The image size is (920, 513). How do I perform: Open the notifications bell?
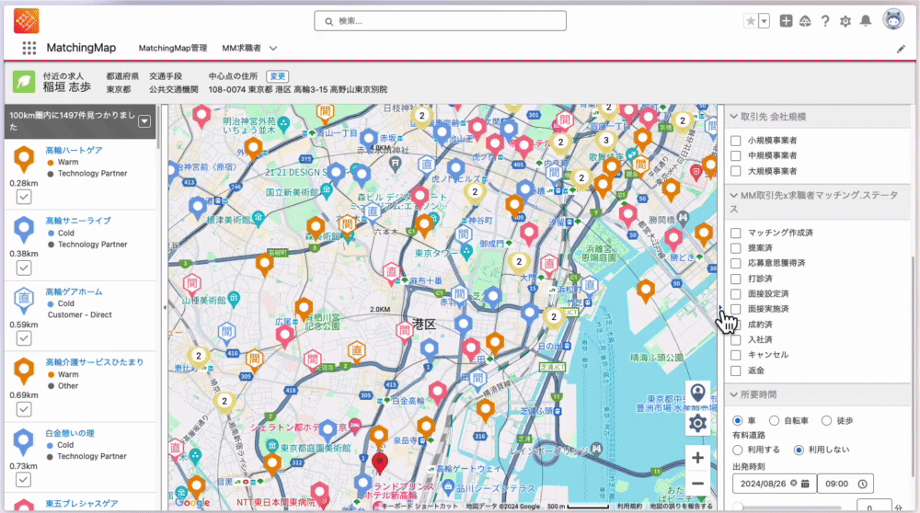866,21
